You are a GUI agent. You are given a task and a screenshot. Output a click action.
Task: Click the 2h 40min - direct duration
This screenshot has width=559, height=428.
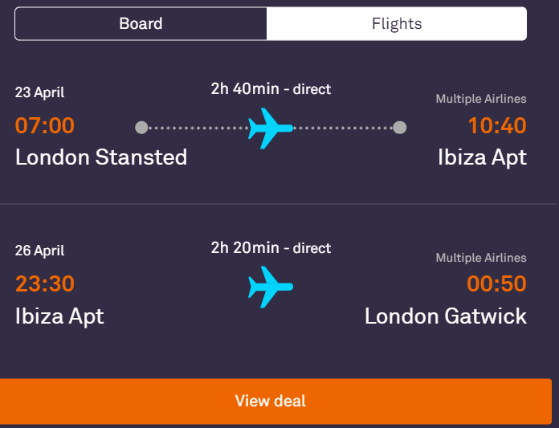click(271, 89)
